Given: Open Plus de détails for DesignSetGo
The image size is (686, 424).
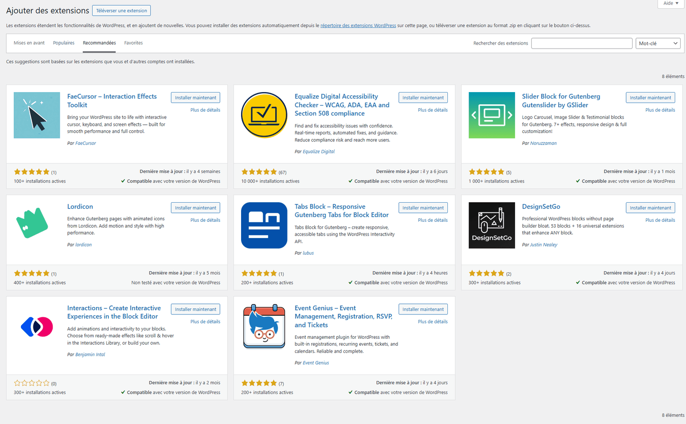Looking at the screenshot, I should click(x=660, y=220).
